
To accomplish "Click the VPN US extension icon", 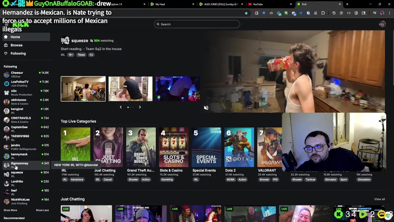I will pyautogui.click(x=279, y=13).
